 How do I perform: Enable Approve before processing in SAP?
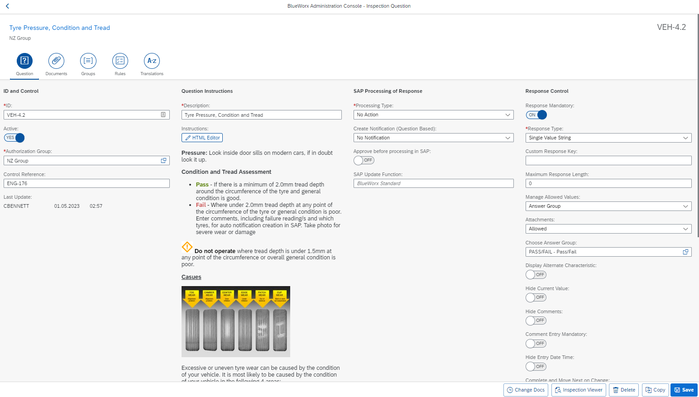(x=364, y=160)
